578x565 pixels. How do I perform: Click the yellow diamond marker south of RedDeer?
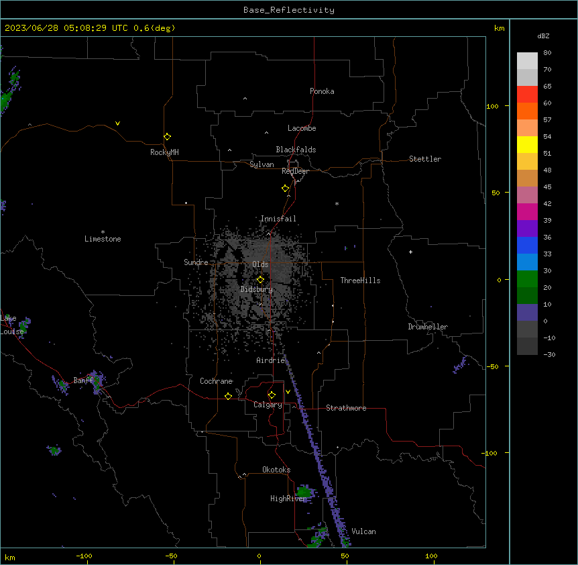286,189
